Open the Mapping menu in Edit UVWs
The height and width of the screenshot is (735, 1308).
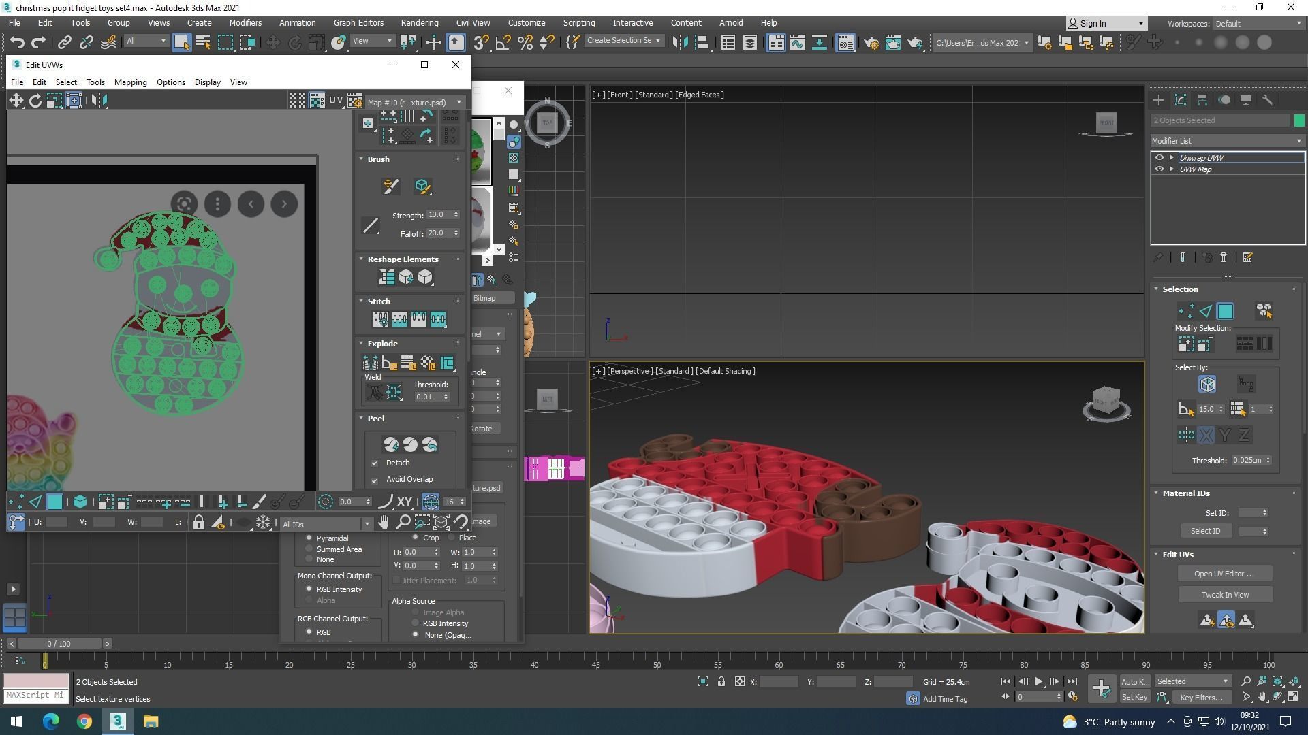pyautogui.click(x=130, y=82)
